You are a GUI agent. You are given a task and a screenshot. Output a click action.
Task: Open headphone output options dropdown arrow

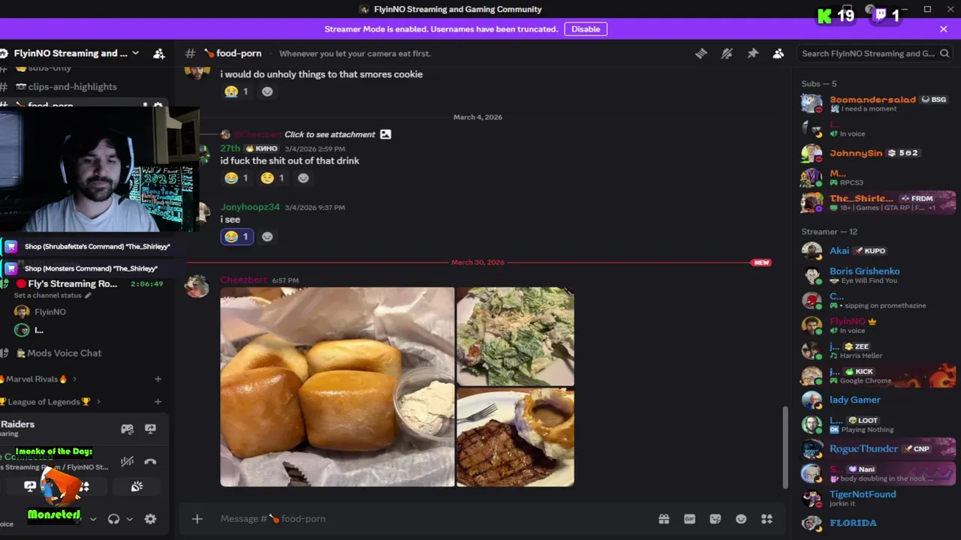pyautogui.click(x=129, y=519)
